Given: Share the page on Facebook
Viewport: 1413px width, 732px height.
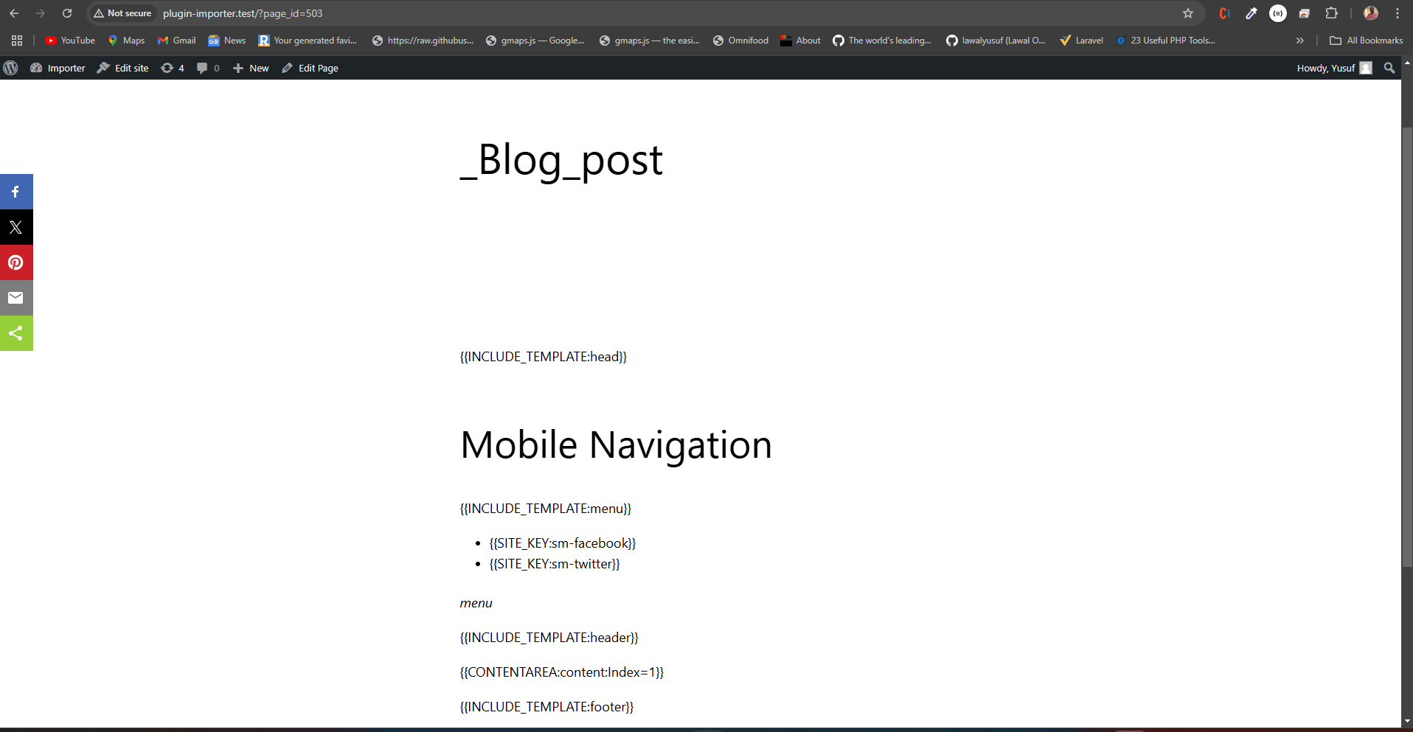Looking at the screenshot, I should coord(16,192).
